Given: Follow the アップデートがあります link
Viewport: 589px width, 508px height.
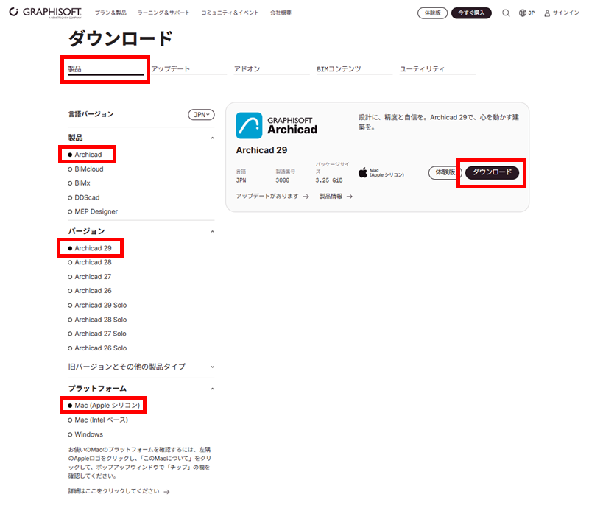Looking at the screenshot, I should click(x=272, y=196).
